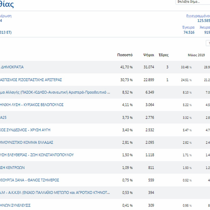Image resolution: width=210 pixels, height=210 pixels.
Task: Open the ΔΗΜΟΚΡΑΤΙΑ party link
Action: coord(12,67)
